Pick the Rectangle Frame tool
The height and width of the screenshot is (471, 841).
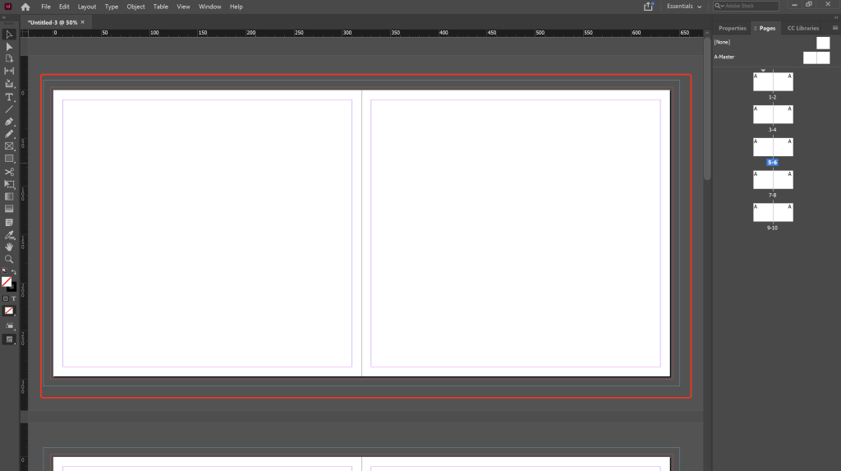point(9,146)
